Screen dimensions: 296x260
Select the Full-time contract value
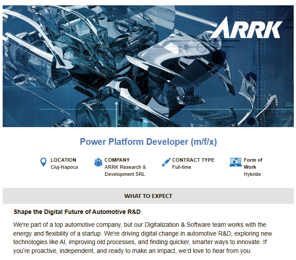[182, 167]
